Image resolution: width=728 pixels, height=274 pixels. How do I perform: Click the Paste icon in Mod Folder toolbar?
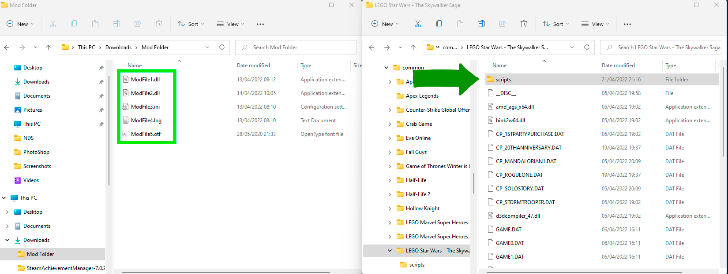[x=95, y=24]
